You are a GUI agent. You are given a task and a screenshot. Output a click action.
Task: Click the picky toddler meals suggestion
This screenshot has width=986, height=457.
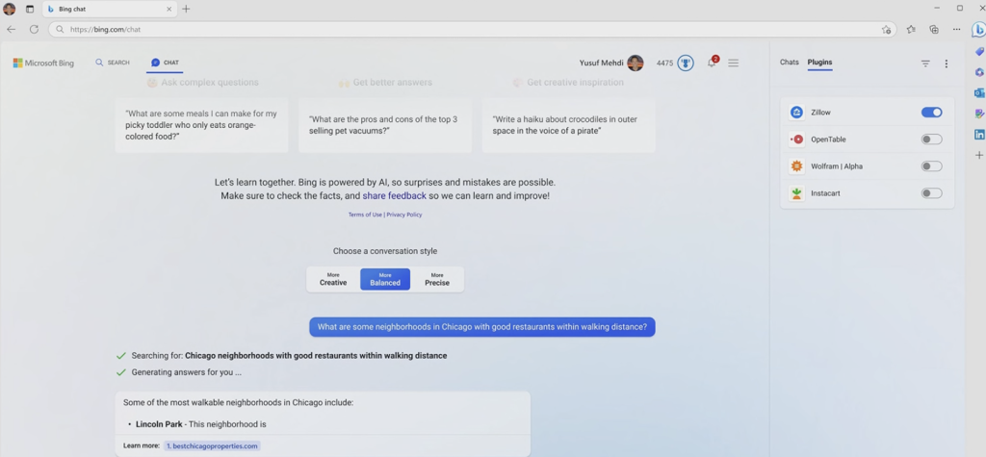pyautogui.click(x=201, y=125)
